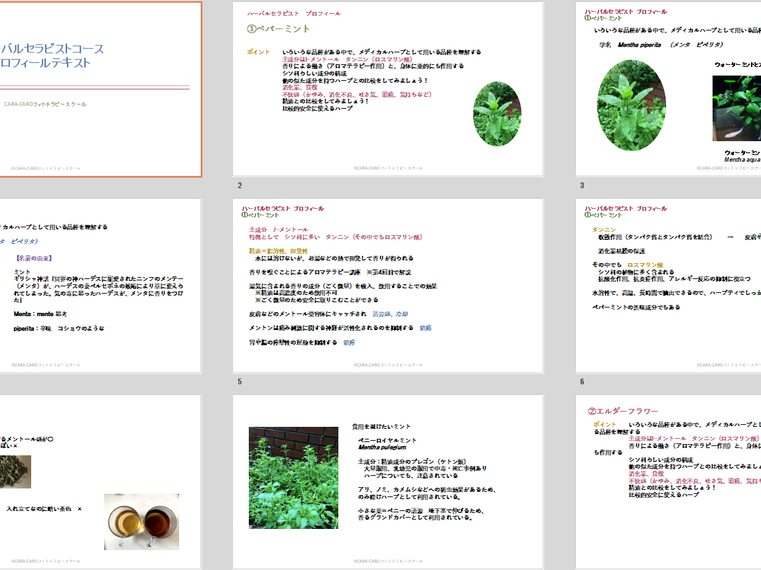Image resolution: width=761 pixels, height=570 pixels.
Task: Click the two tea cups photo
Action: pos(141,522)
